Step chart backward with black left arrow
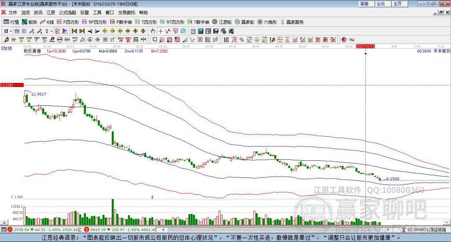This screenshot has height=242, width=451. 90,31
